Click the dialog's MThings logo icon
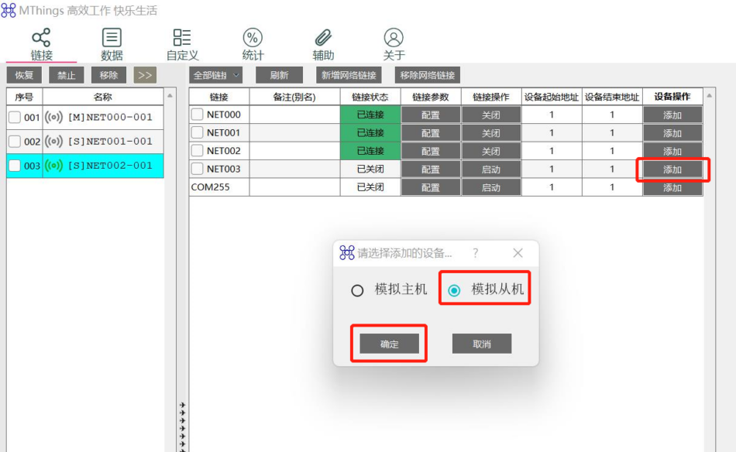736x452 pixels. (x=347, y=253)
